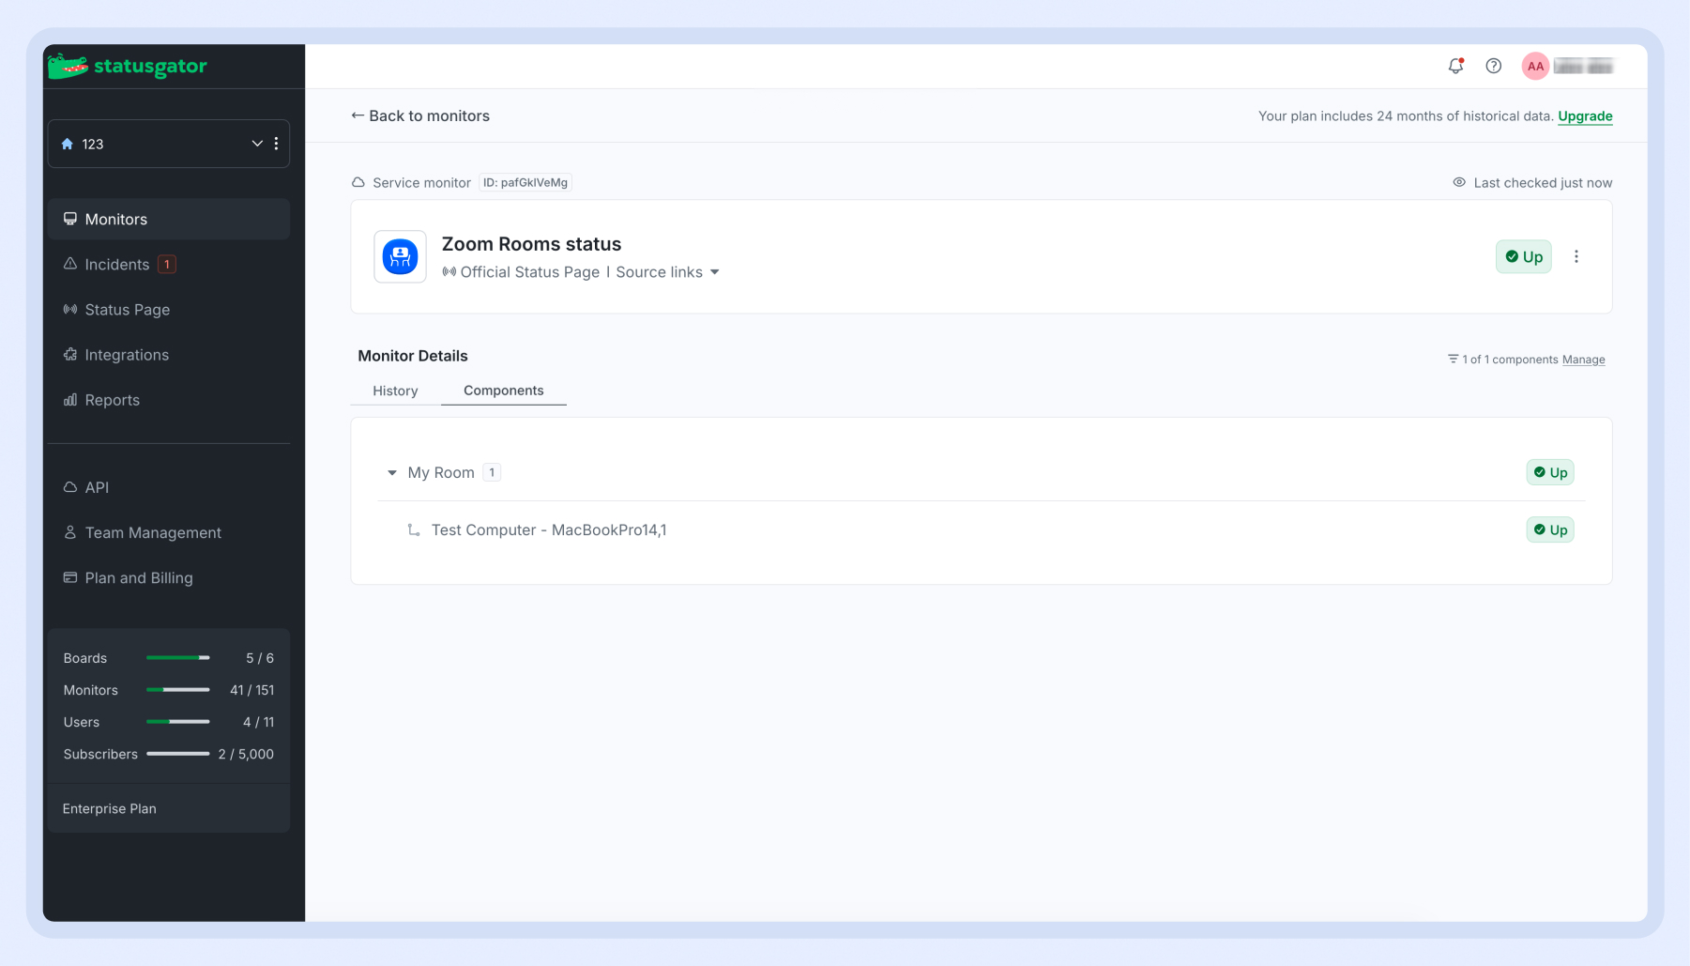Switch to the History tab
1690x966 pixels.
tap(395, 391)
